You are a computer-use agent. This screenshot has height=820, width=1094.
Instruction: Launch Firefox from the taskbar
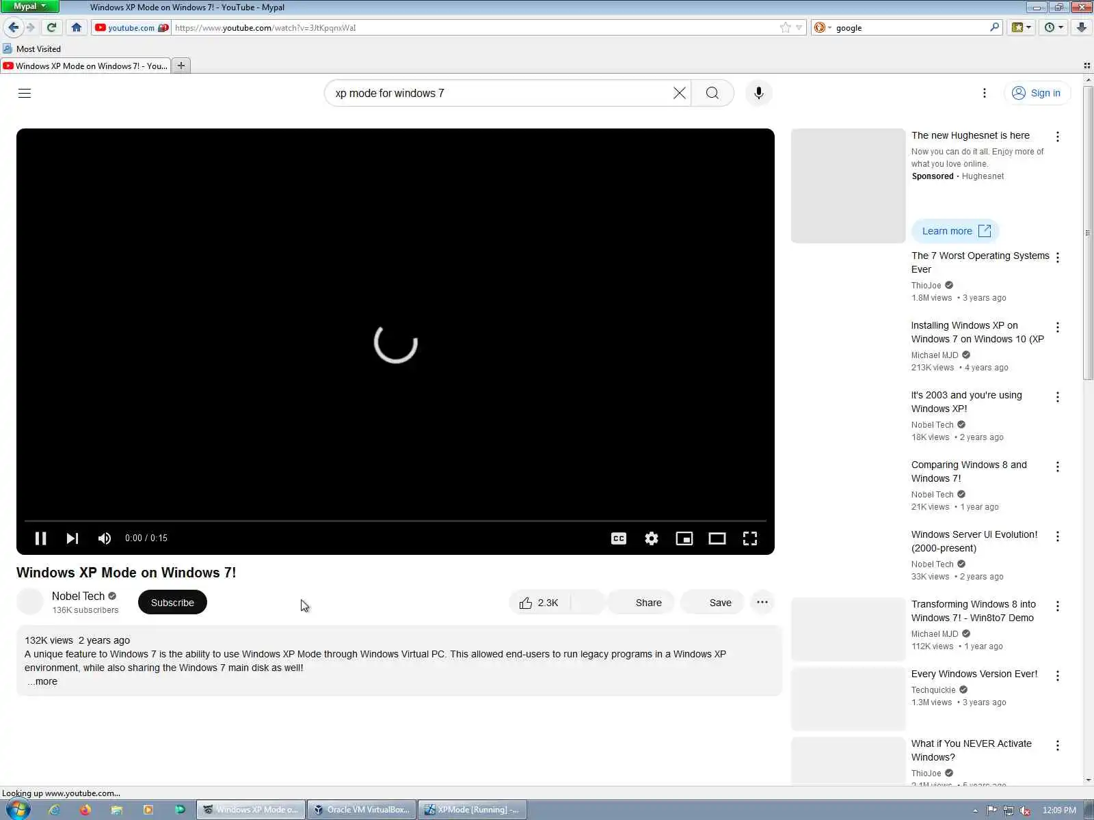click(x=85, y=810)
